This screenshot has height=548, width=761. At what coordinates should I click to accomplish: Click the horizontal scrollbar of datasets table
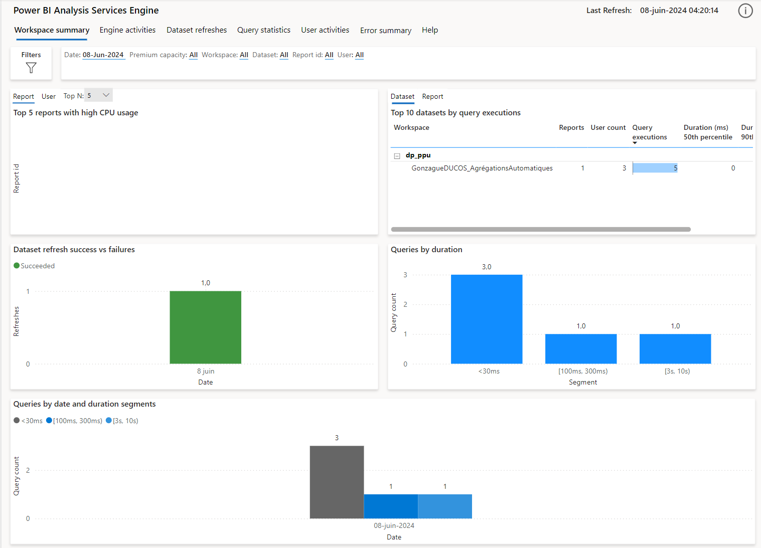click(541, 229)
